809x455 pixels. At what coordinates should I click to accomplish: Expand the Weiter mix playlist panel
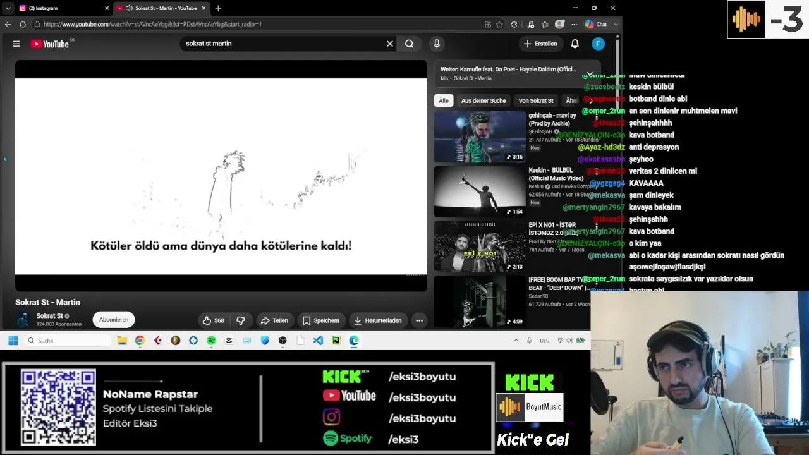click(589, 74)
